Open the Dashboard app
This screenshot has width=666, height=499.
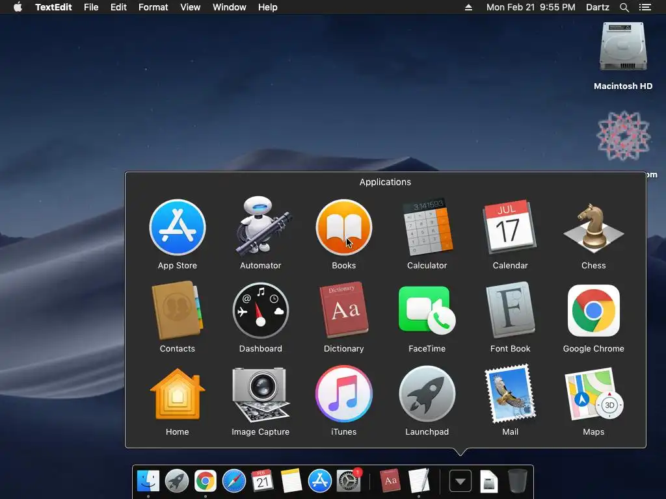click(x=260, y=311)
